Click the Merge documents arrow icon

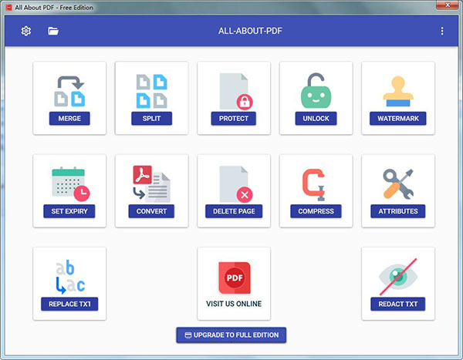tap(69, 91)
